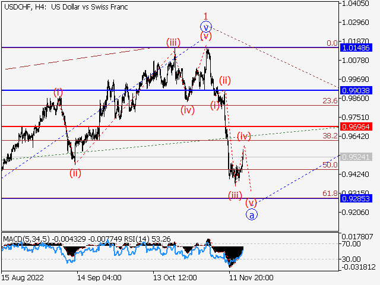The width and height of the screenshot is (380, 285).
Task: Click the '13 Oct 12:00' date label
Action: 175,277
